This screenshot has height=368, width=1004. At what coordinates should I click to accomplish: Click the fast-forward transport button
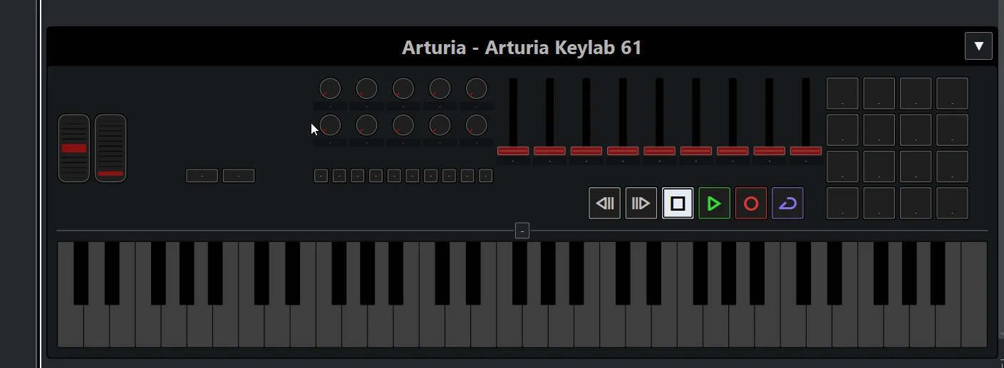tap(641, 204)
